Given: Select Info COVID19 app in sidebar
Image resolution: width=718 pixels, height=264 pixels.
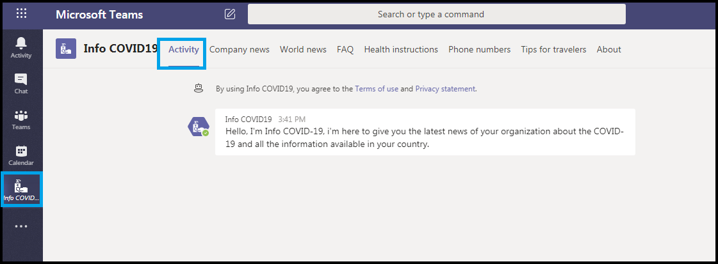Looking at the screenshot, I should click(21, 190).
